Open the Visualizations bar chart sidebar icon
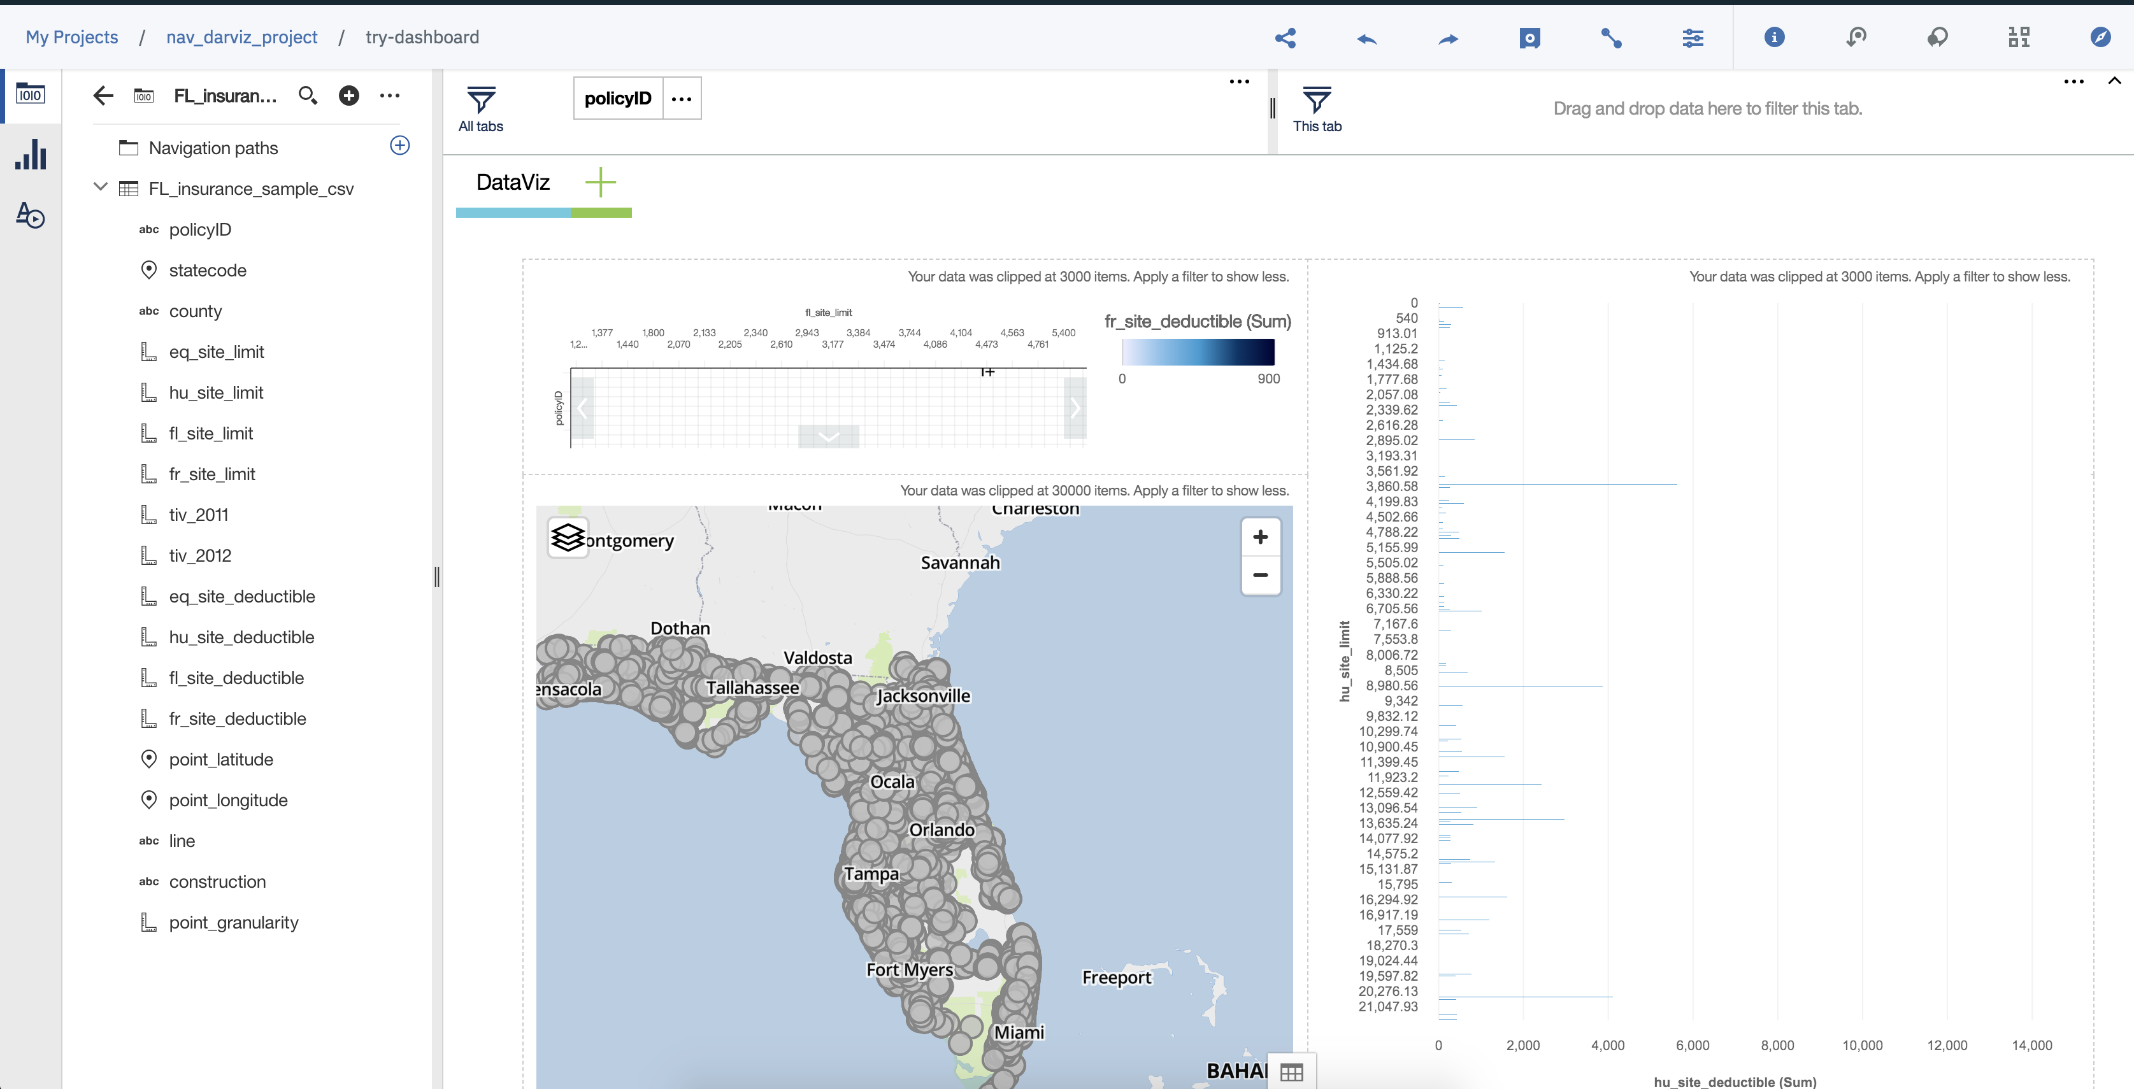 coord(31,154)
